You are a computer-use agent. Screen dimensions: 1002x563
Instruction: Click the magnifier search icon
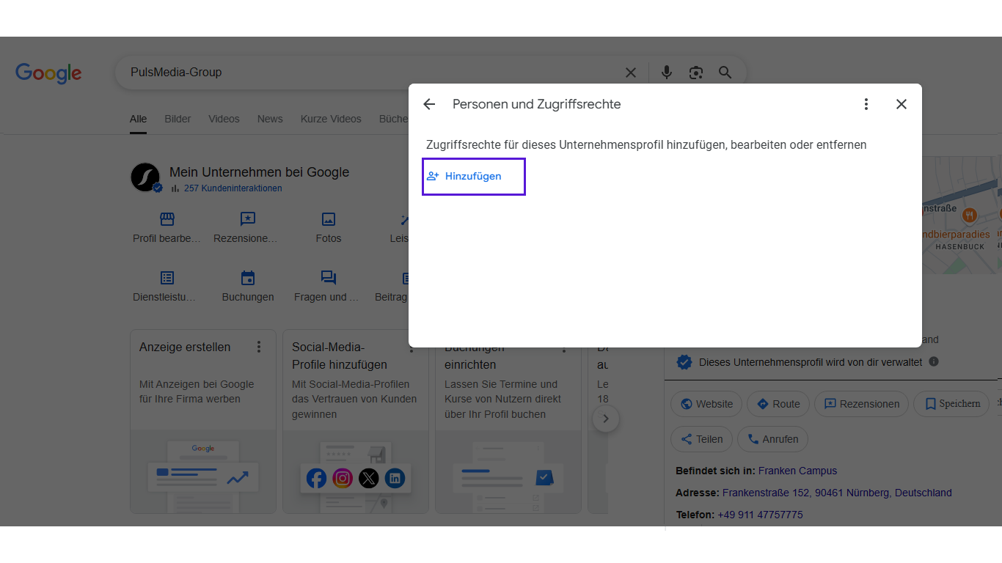coord(725,73)
